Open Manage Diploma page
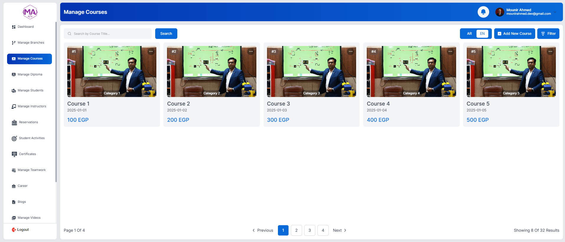The width and height of the screenshot is (565, 242). tap(30, 75)
